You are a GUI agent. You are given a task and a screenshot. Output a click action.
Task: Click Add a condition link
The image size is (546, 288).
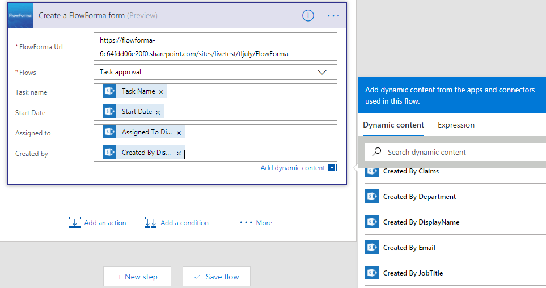(x=185, y=223)
